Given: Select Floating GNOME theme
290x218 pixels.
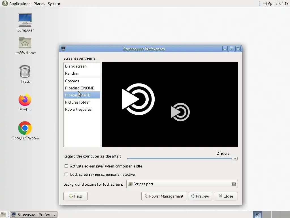Looking at the screenshot, I should 82,88.
